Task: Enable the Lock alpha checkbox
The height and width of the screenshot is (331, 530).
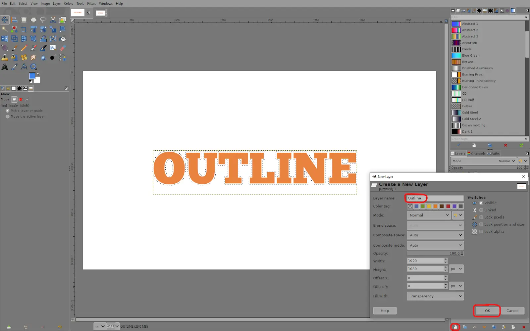Action: [481, 231]
